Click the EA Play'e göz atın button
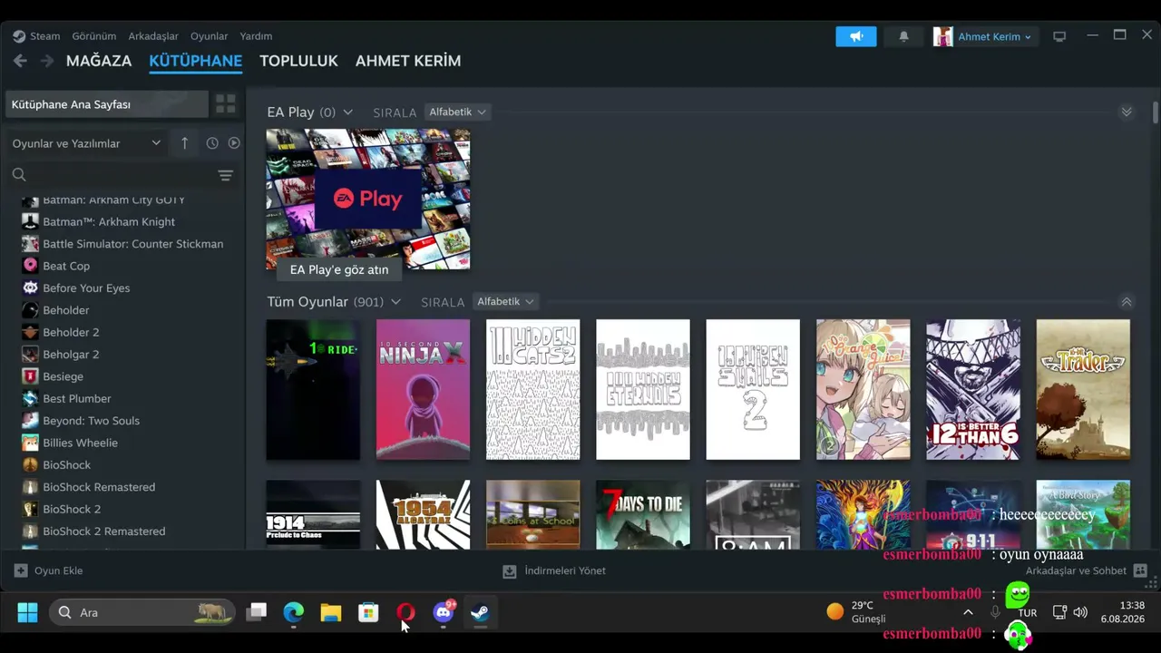Screen dimensions: 1161x653 (x=339, y=269)
